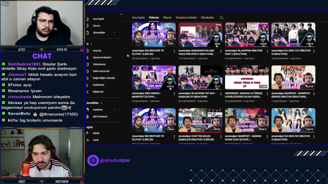The image size is (328, 184).
Task: Open options for MANİFEST REMİX video
Action: click(x=314, y=94)
